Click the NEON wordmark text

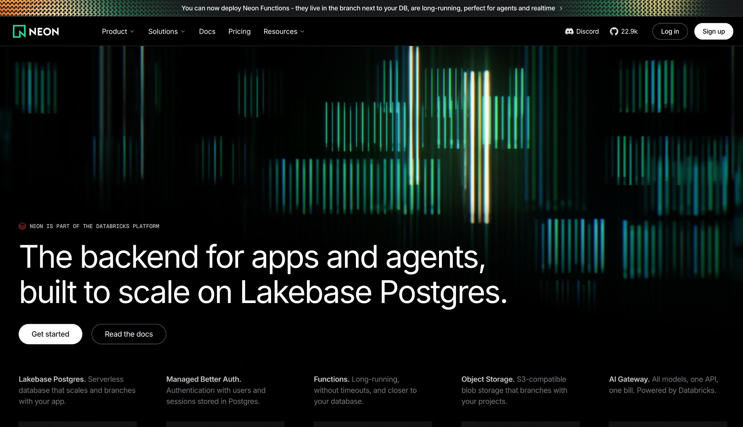(44, 32)
